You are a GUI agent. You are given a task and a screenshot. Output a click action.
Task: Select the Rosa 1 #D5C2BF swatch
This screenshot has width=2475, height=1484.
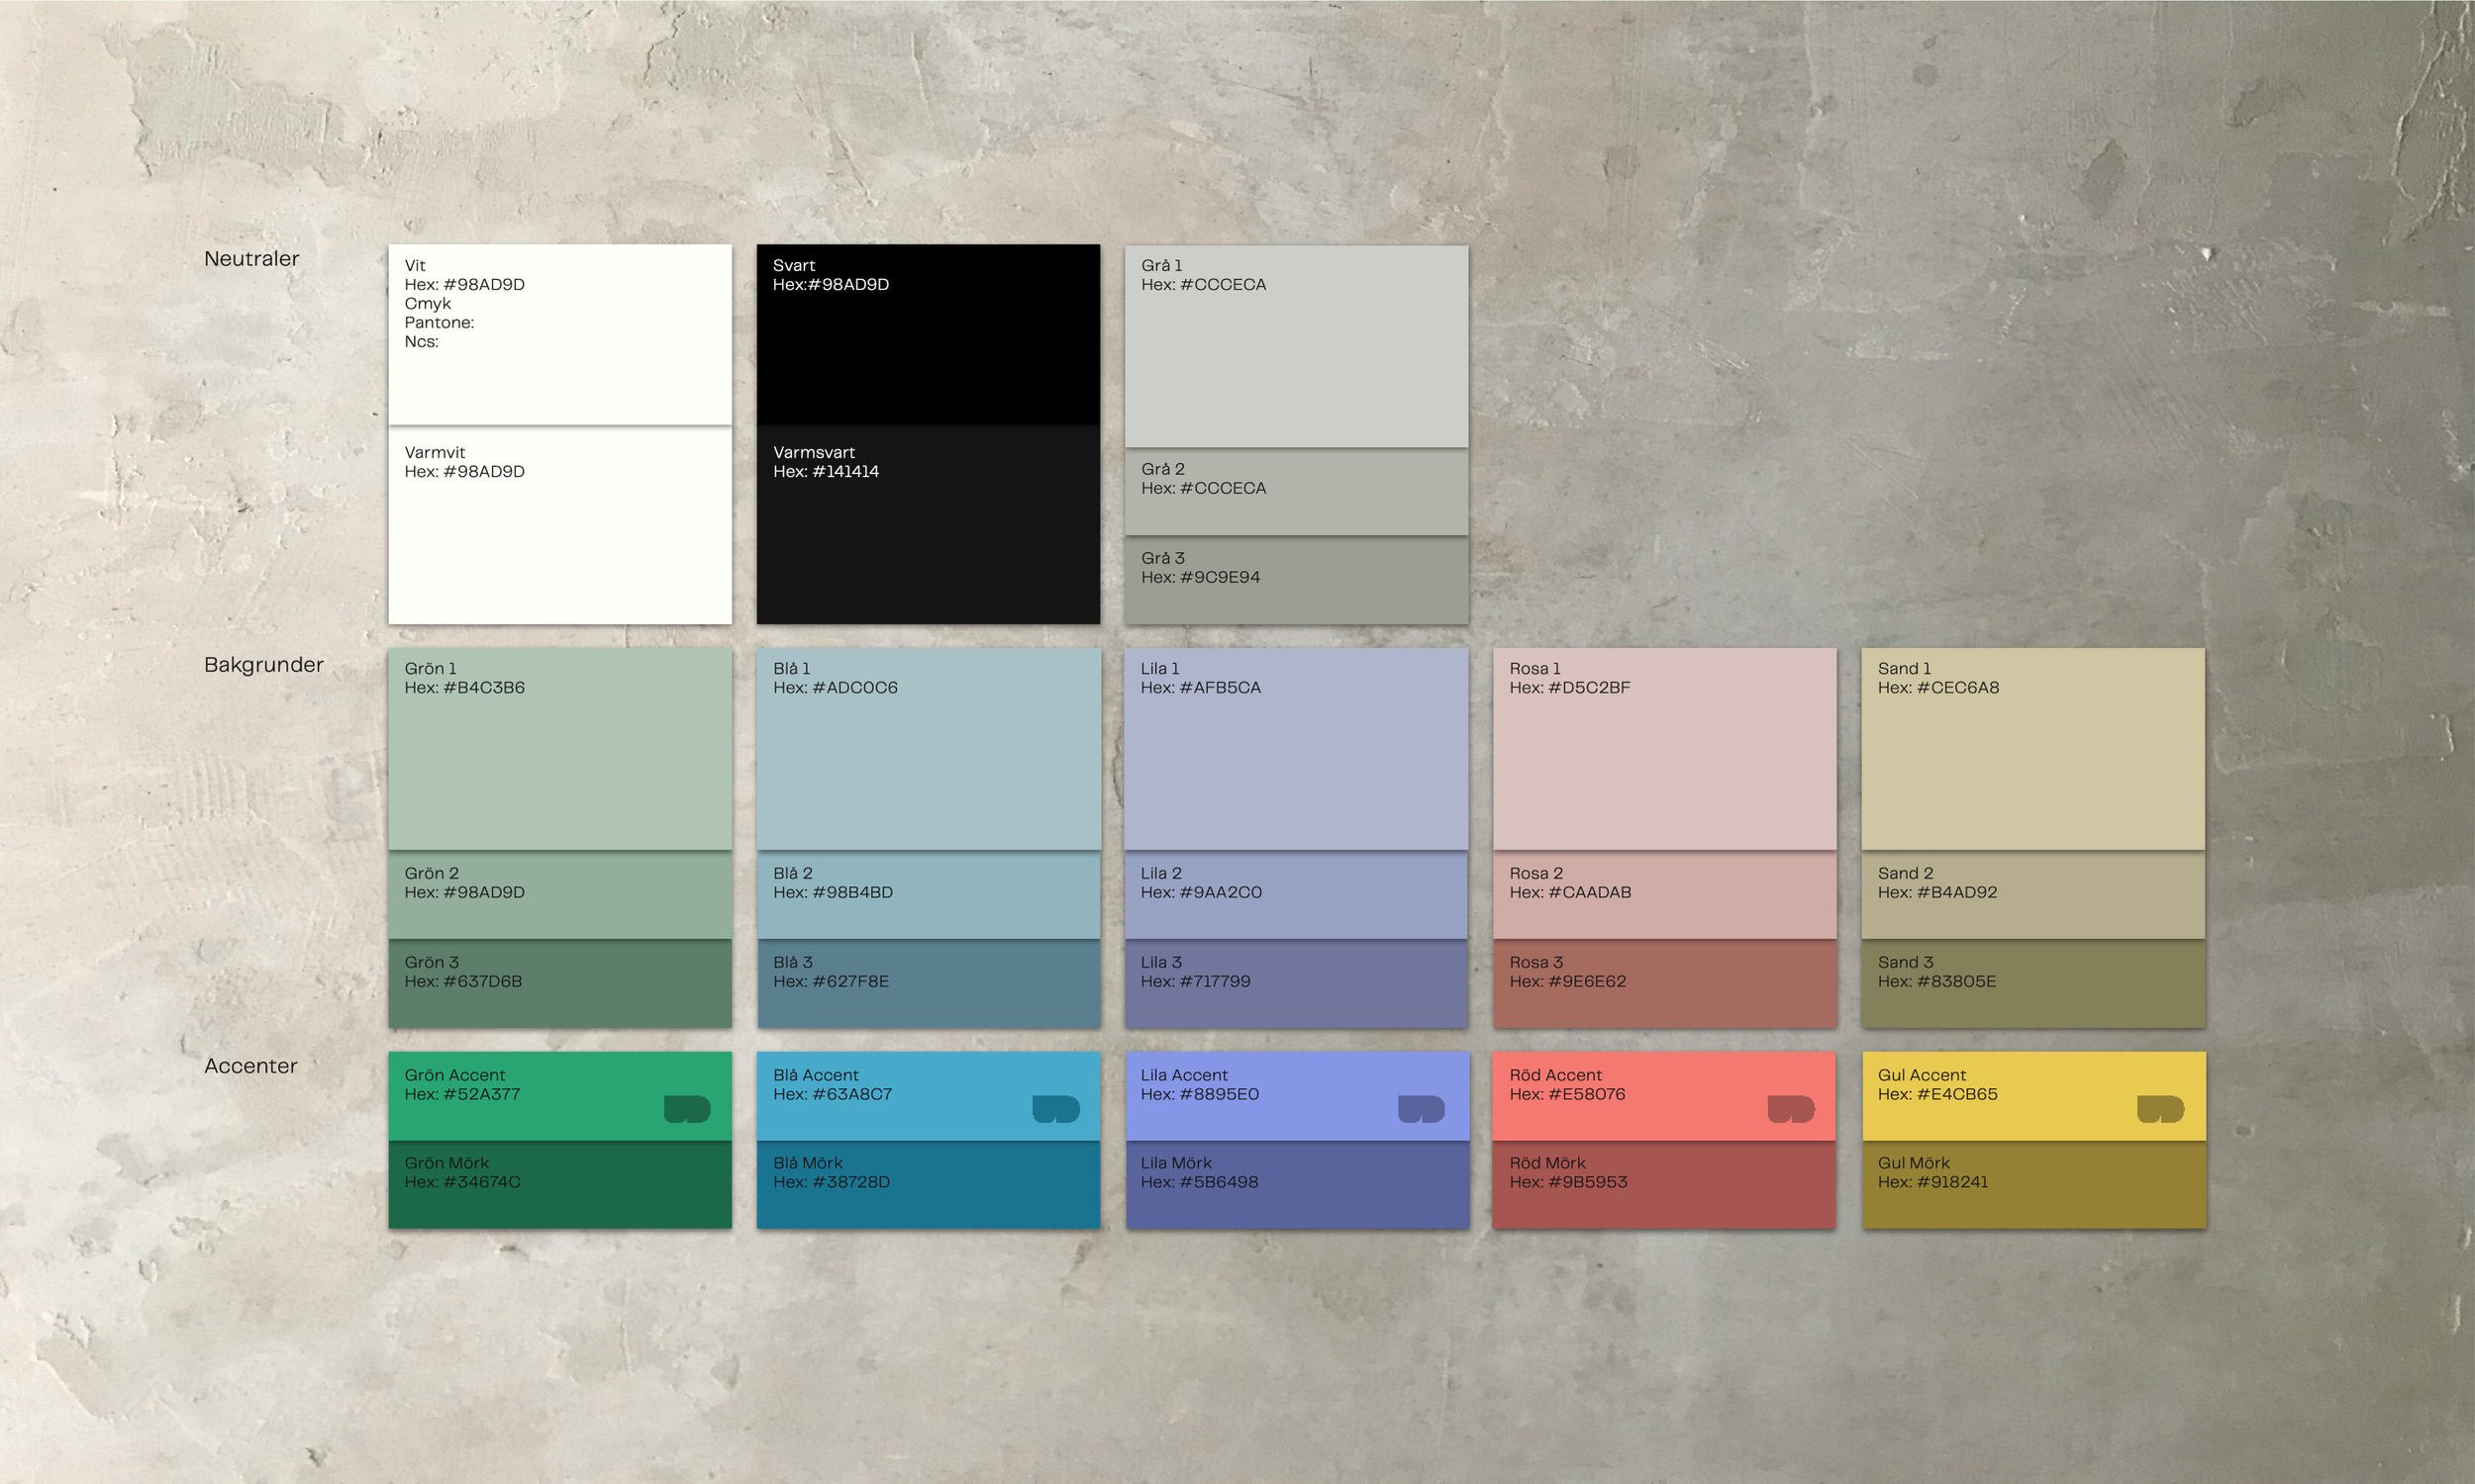(1664, 749)
